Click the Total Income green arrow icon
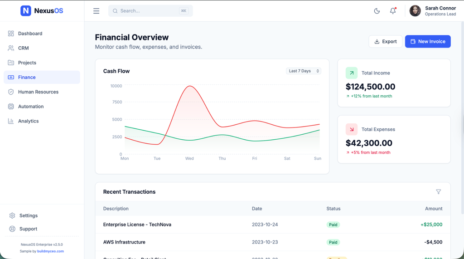Viewport: 464px width, 259px height. [352, 73]
